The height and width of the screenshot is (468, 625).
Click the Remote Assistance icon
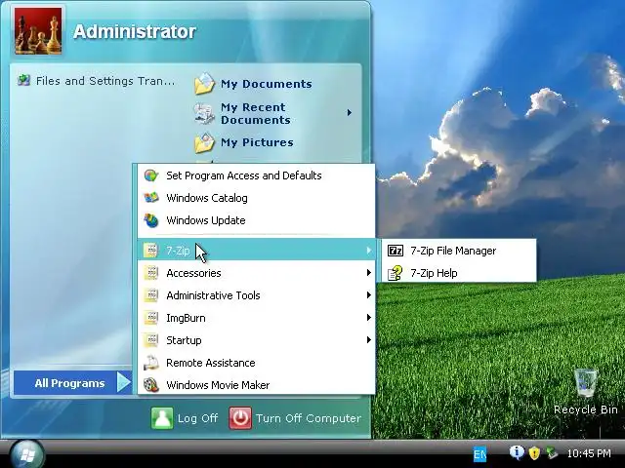[x=151, y=363]
